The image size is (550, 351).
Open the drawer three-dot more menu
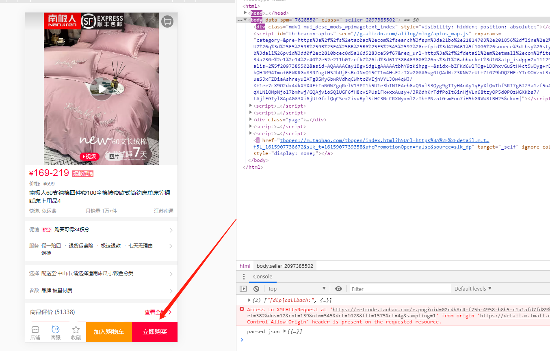click(x=244, y=277)
